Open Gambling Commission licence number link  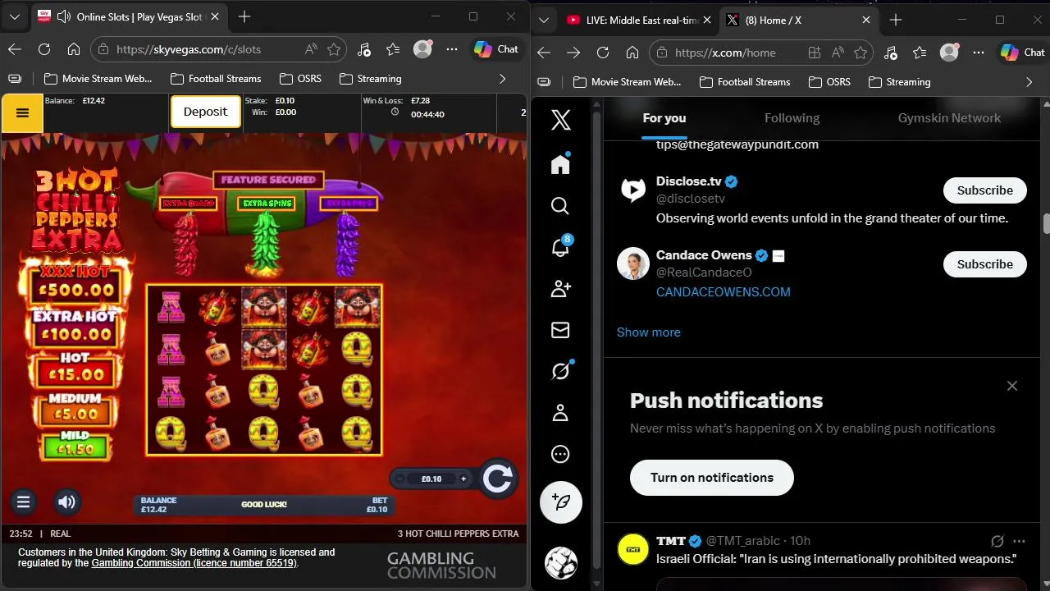[194, 563]
